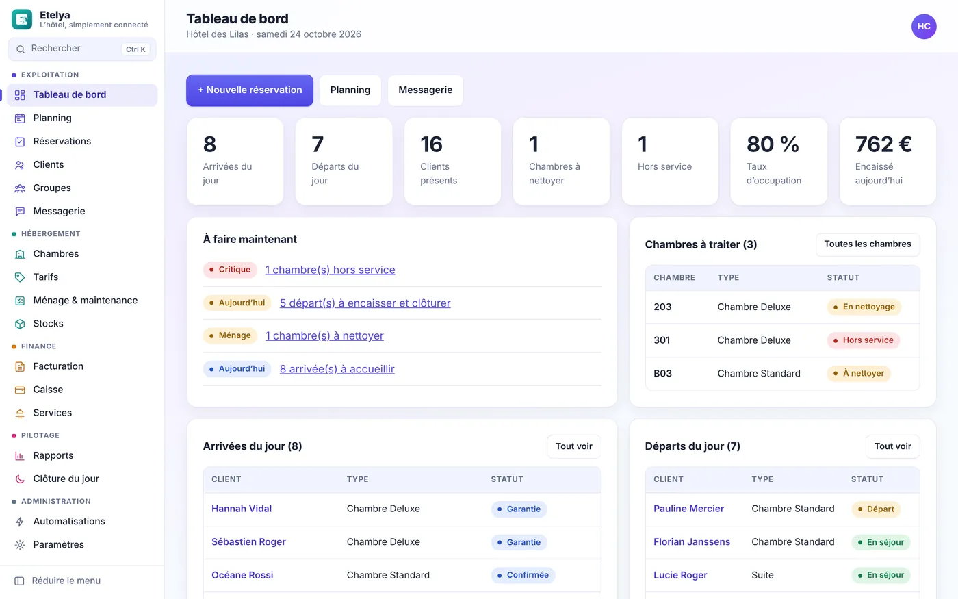Click the Clients icon in sidebar

(20, 165)
